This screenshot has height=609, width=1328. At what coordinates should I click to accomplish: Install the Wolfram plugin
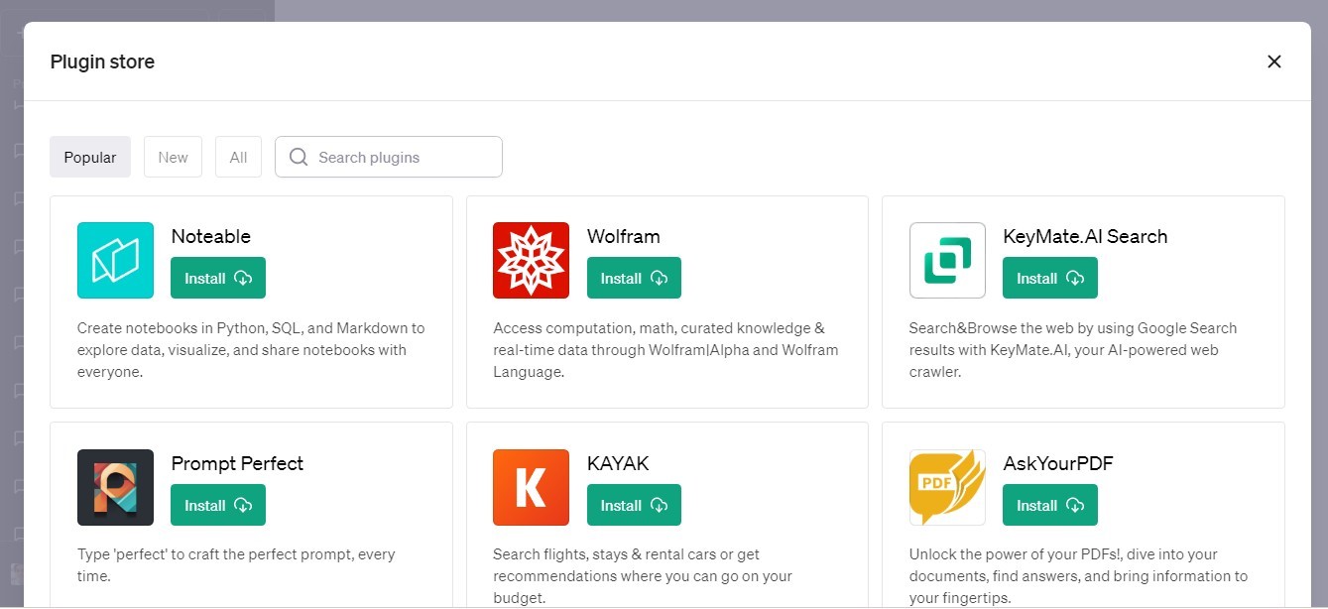coord(633,278)
